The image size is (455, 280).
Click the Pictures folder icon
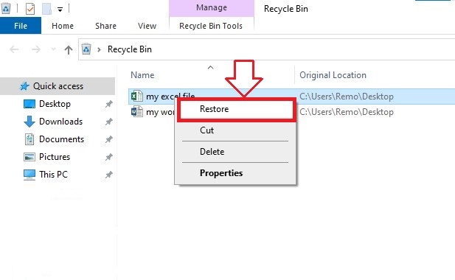(x=29, y=157)
